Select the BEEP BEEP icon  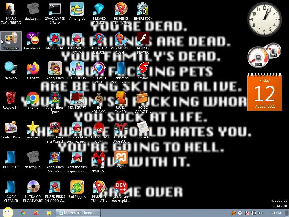click(11, 160)
